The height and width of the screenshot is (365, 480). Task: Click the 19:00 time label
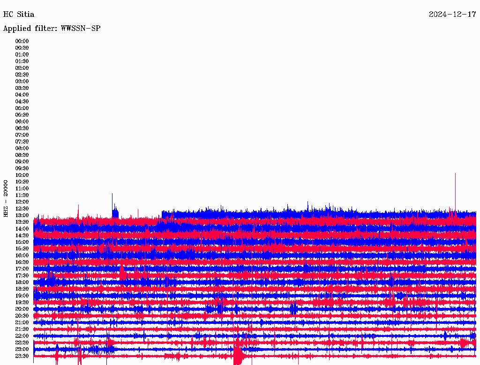(22, 296)
